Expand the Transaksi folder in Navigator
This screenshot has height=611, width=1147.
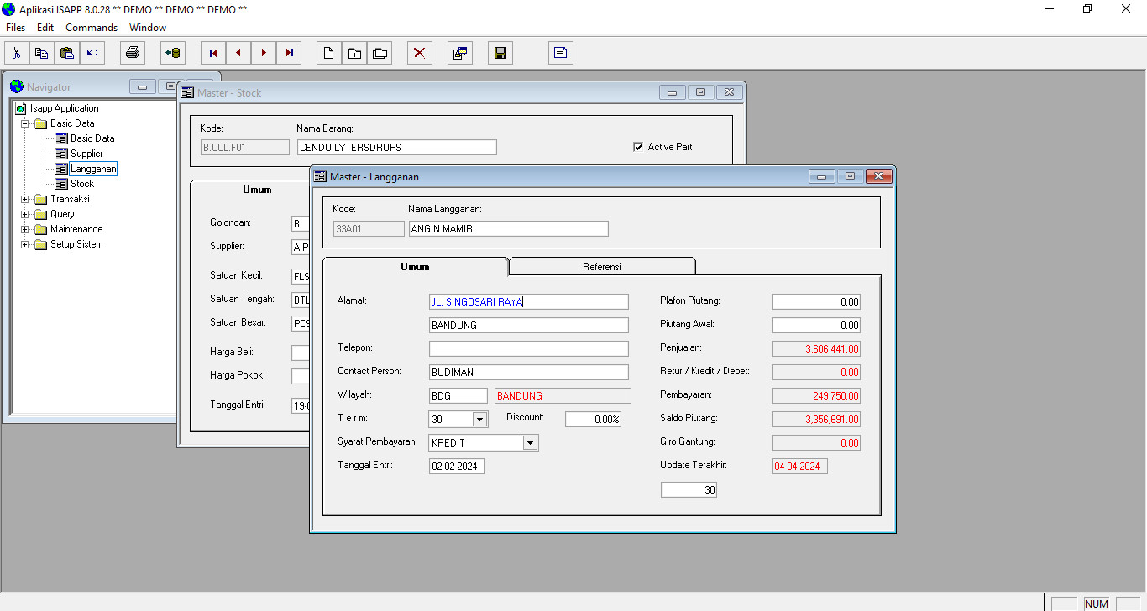[25, 199]
